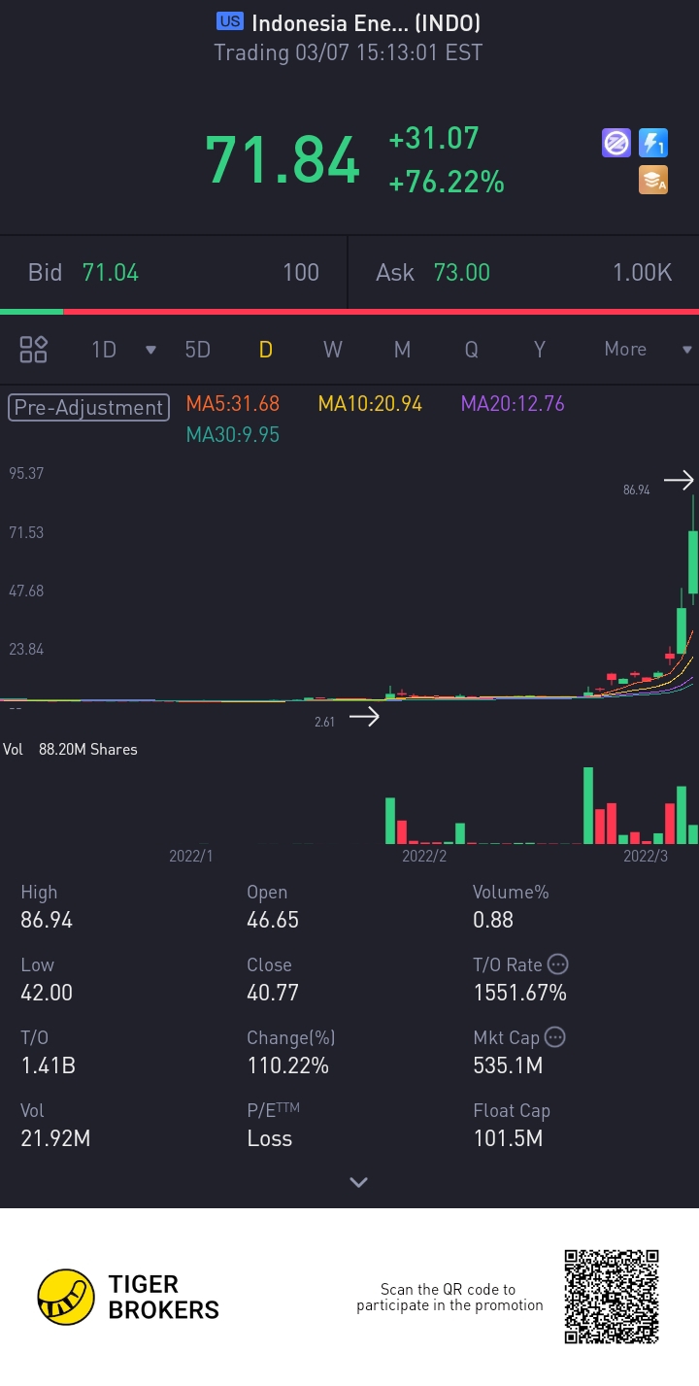The image size is (699, 1386).
Task: Select the W weekly chart tab
Action: [333, 350]
